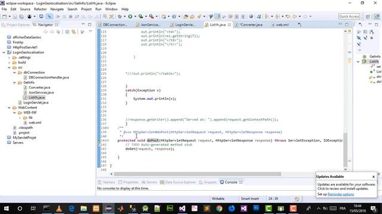Screen dimensions: 382x214
Task: Click the Writable status bar entry
Action: pos(218,199)
